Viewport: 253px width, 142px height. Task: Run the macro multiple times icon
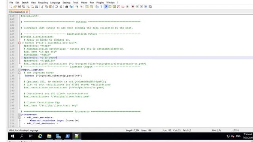click(146, 7)
